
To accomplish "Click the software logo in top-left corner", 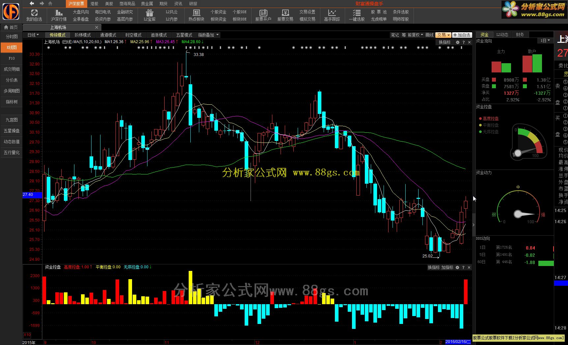I will [11, 12].
